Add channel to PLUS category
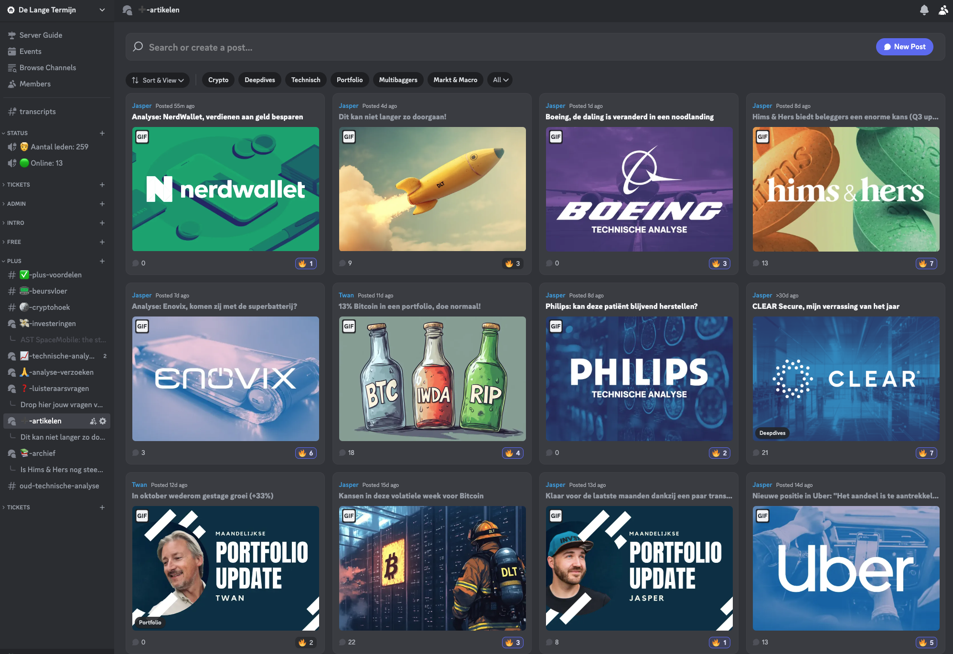 point(102,261)
